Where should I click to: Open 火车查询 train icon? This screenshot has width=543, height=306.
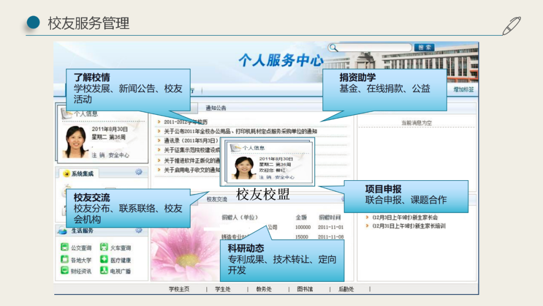click(104, 247)
